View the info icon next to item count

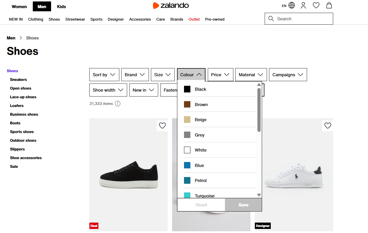click(x=118, y=103)
